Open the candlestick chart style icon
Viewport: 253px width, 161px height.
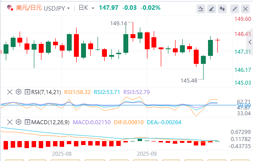coord(222,9)
